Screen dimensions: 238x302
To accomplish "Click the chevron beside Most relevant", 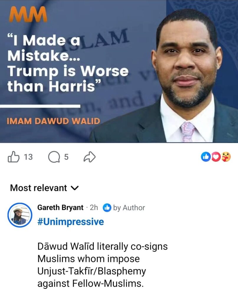I will [75, 188].
